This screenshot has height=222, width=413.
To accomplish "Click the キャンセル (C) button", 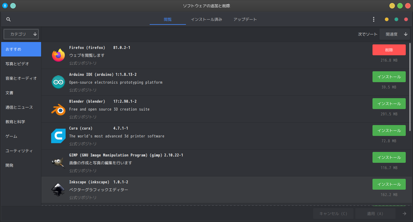I will [333, 214].
